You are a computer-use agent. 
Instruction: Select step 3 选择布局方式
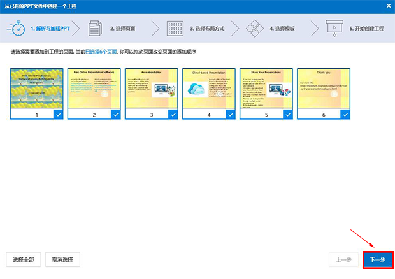(x=207, y=29)
